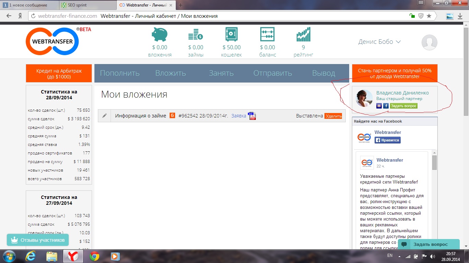Screen dimensions: 469x263
Task: Click the Facebook icon under Владислав Даниленко
Action: tap(386, 106)
